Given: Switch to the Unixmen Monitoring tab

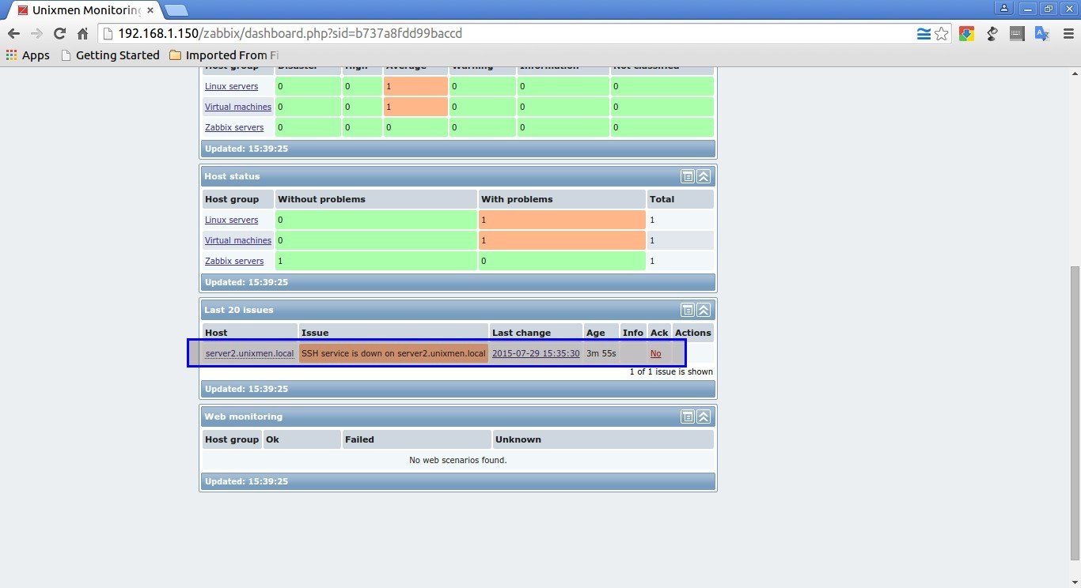Looking at the screenshot, I should pyautogui.click(x=85, y=10).
